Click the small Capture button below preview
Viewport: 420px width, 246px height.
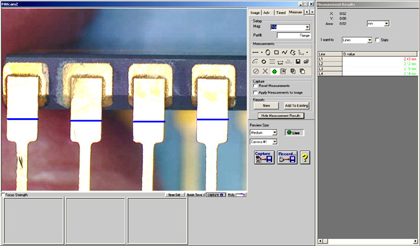(x=216, y=195)
